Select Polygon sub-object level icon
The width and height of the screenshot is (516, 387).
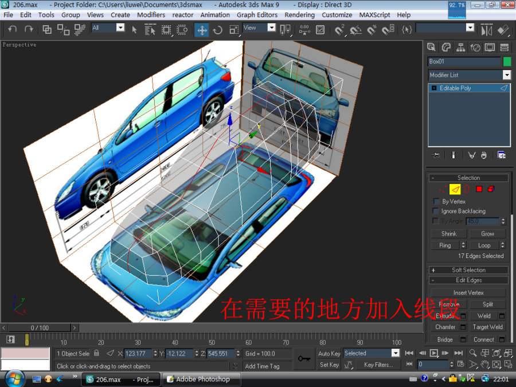479,189
